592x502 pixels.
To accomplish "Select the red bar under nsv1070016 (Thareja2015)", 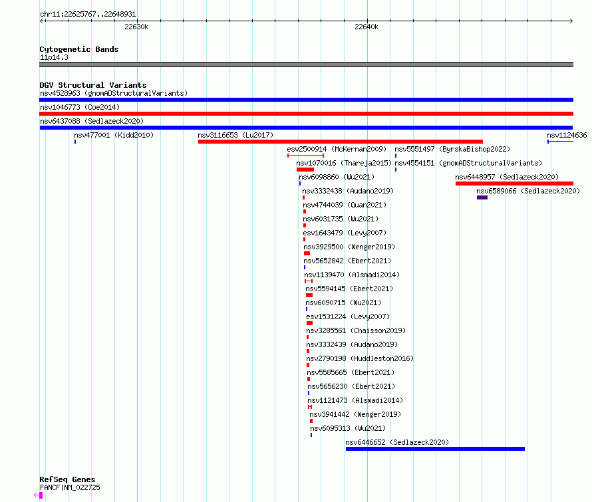I will [x=305, y=170].
